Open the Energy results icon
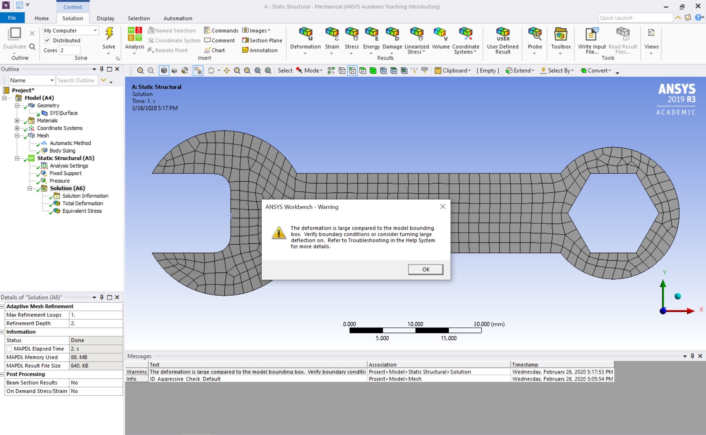This screenshot has width=706, height=435. (372, 34)
